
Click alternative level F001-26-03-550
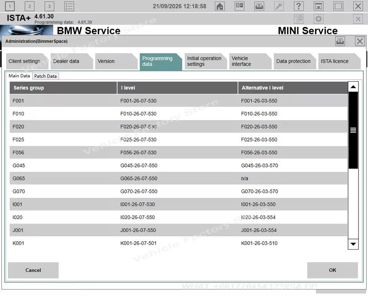[259, 101]
